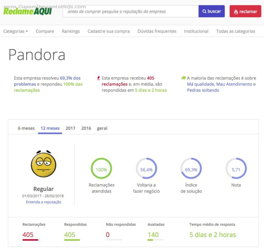264x251 pixels.
Task: Open Dúvidas frequentes page
Action: point(157,31)
